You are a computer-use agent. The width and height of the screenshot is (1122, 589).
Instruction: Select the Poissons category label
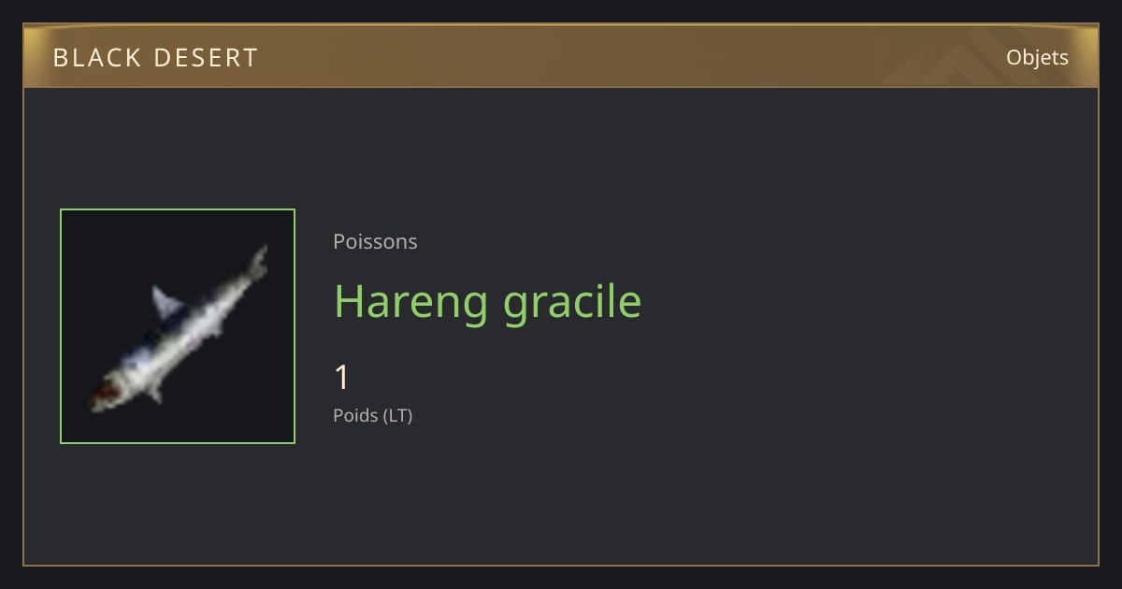coord(375,241)
